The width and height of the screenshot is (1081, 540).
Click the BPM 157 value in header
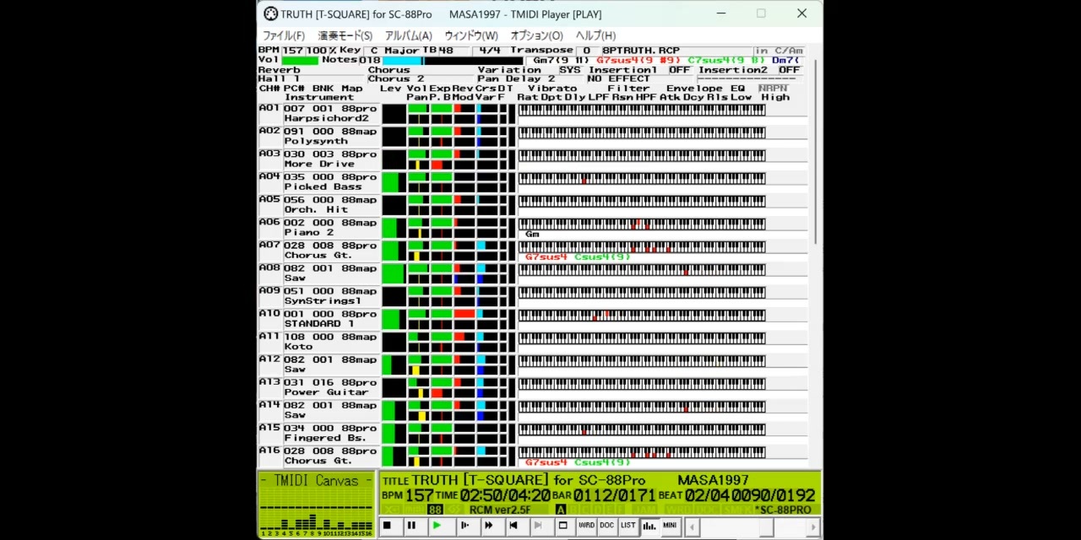292,51
